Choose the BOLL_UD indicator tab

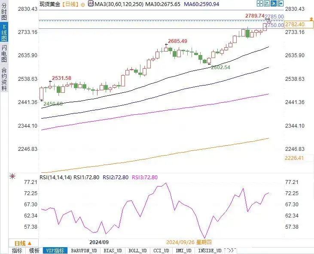click(137, 251)
